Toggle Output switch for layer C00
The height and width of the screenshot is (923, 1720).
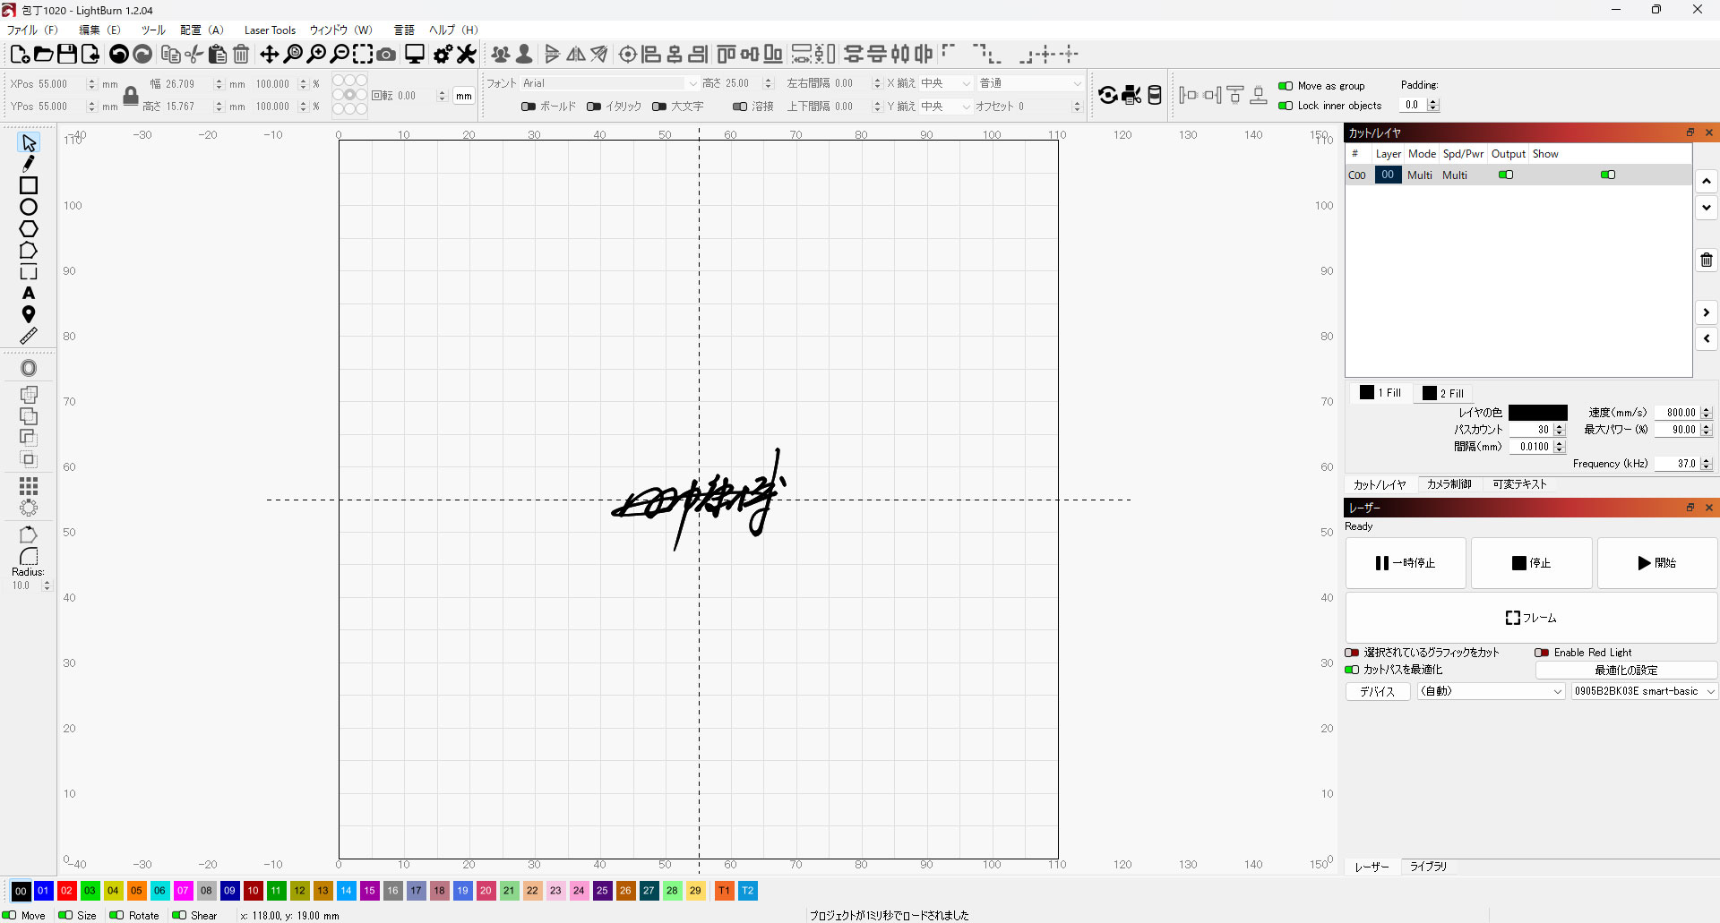point(1506,175)
